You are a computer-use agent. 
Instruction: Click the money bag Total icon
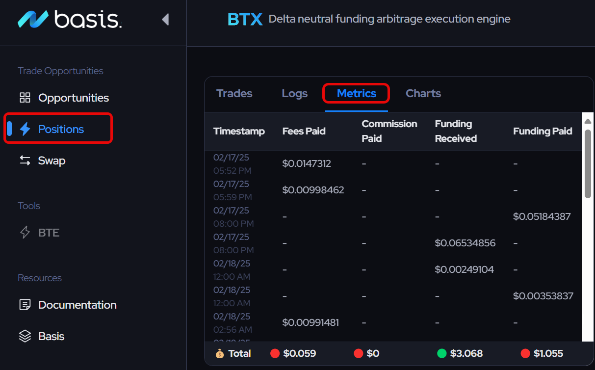coord(219,353)
